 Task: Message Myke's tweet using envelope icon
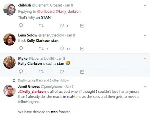[x=82, y=72]
